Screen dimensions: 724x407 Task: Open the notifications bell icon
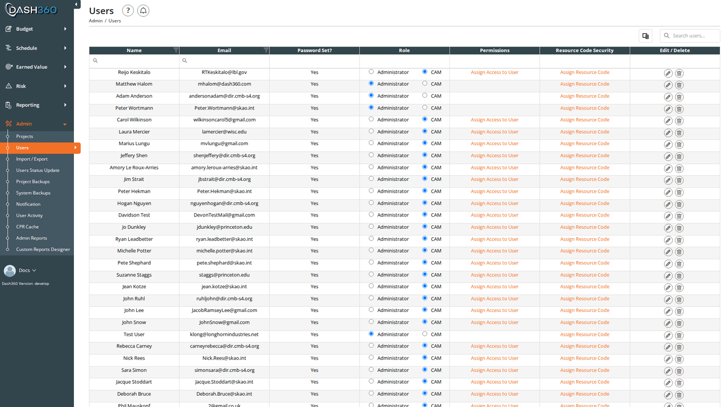tap(143, 10)
